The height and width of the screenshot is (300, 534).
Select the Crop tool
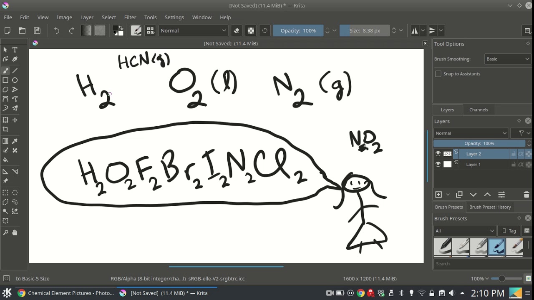pyautogui.click(x=5, y=130)
